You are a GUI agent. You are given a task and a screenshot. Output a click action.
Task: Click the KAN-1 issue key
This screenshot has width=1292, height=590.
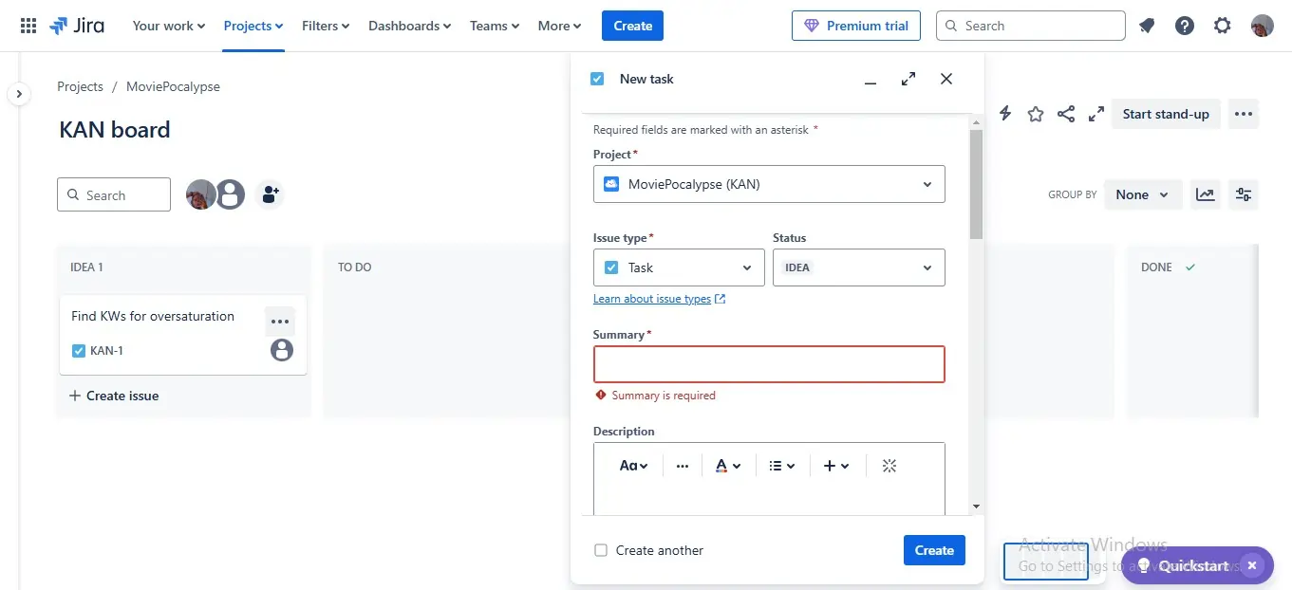[106, 351]
